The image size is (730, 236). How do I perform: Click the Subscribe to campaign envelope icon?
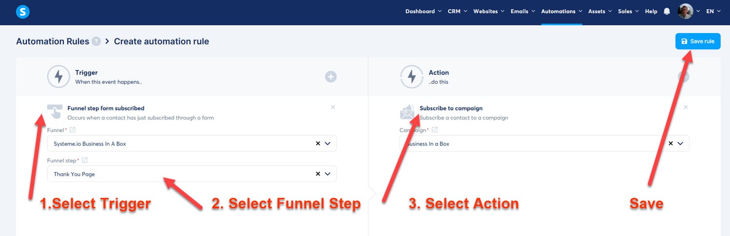407,112
